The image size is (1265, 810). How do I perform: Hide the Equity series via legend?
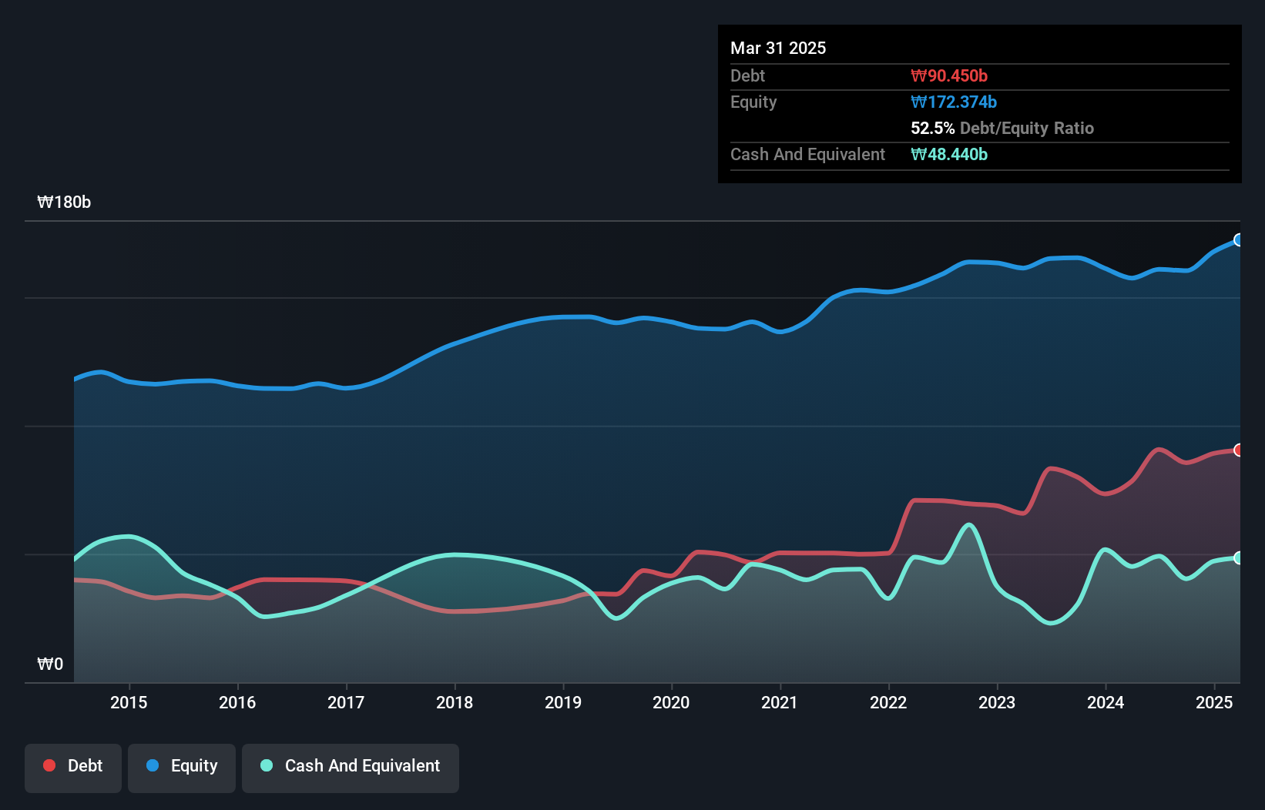pyautogui.click(x=182, y=767)
